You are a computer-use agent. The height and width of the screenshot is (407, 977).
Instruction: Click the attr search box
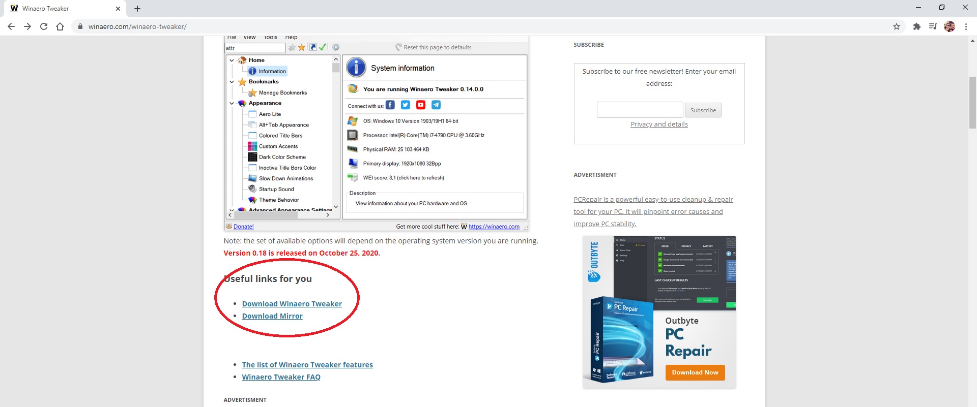(255, 48)
